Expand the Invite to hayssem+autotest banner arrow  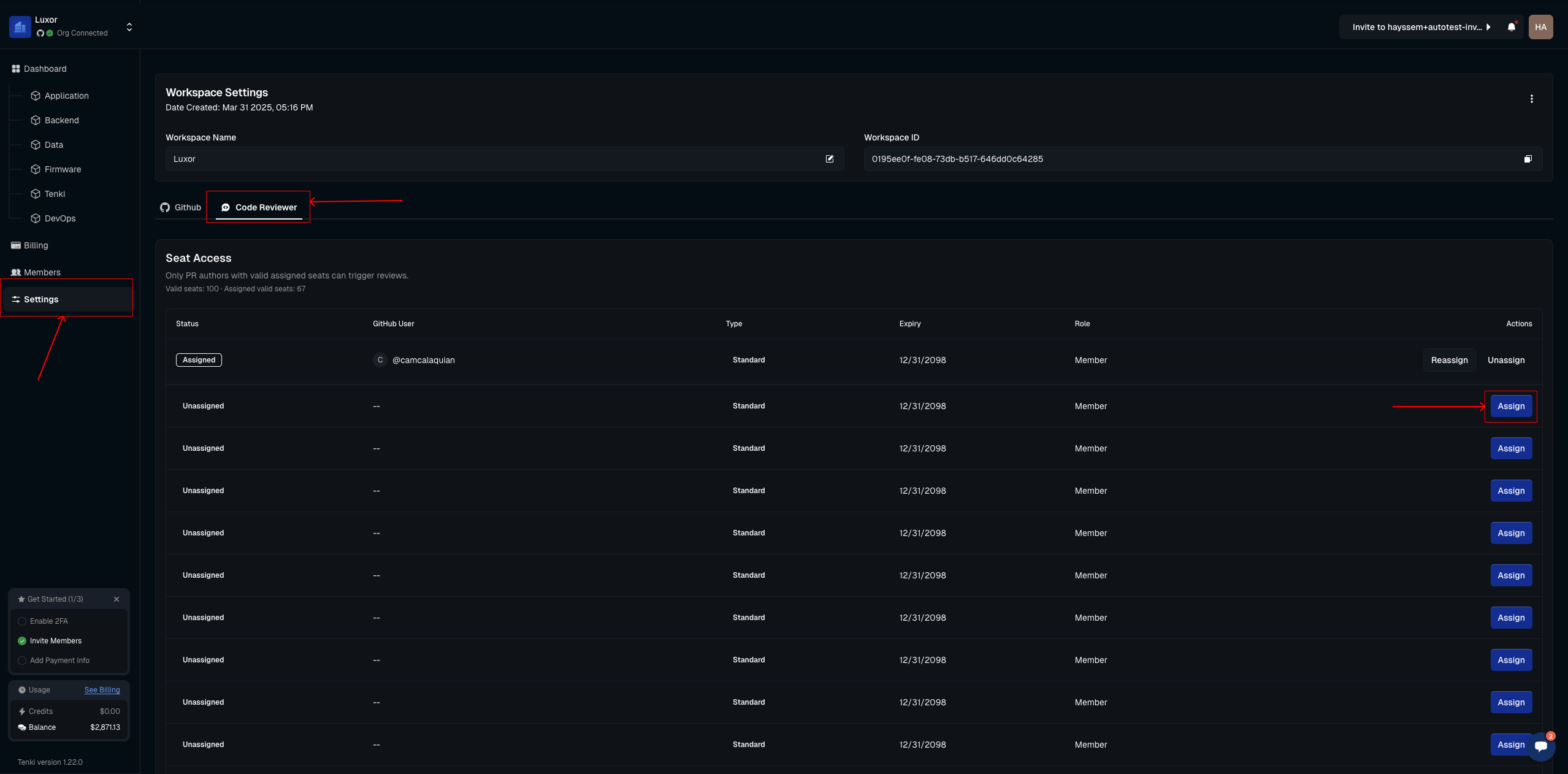point(1488,27)
